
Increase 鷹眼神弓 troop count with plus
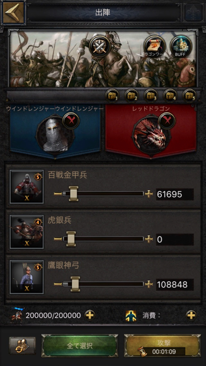tap(148, 284)
